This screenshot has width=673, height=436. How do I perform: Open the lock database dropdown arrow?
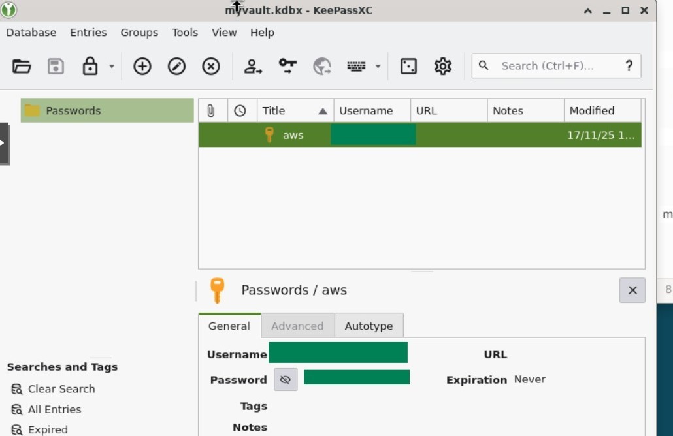tap(111, 66)
